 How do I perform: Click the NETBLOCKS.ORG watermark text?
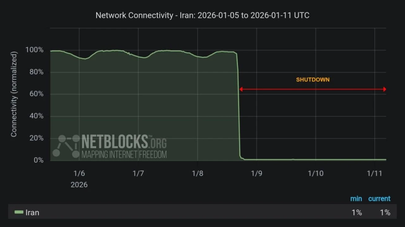tap(124, 141)
